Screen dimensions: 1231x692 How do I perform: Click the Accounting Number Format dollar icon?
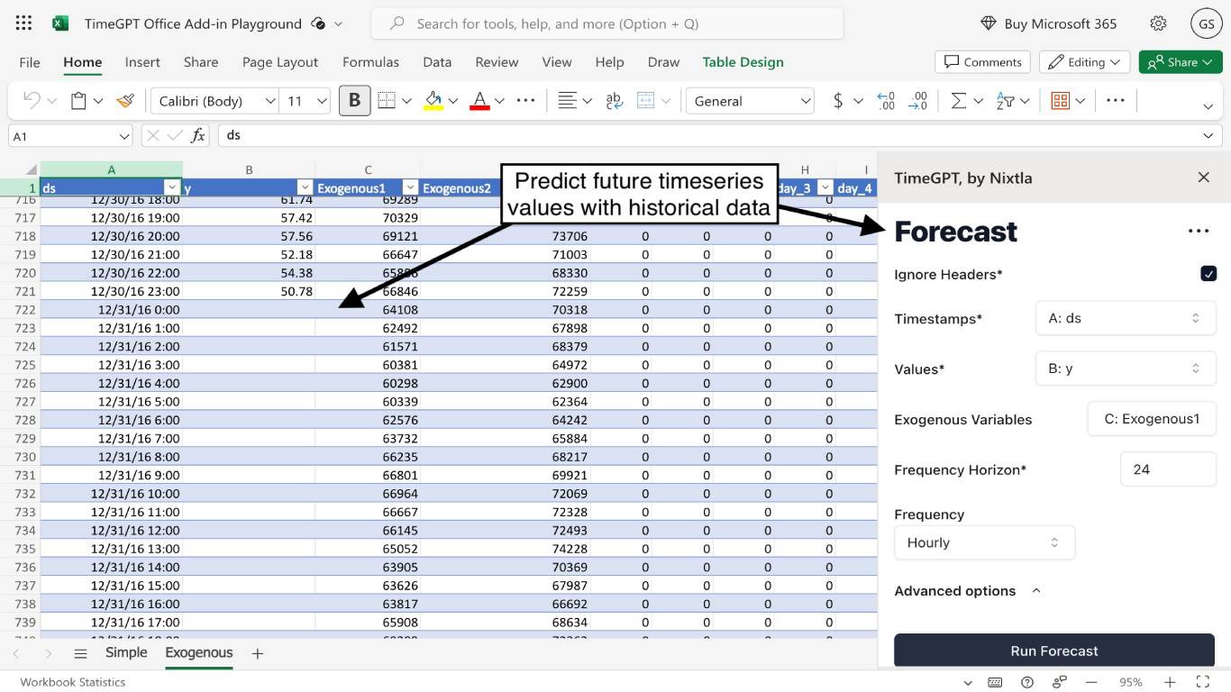click(x=838, y=101)
